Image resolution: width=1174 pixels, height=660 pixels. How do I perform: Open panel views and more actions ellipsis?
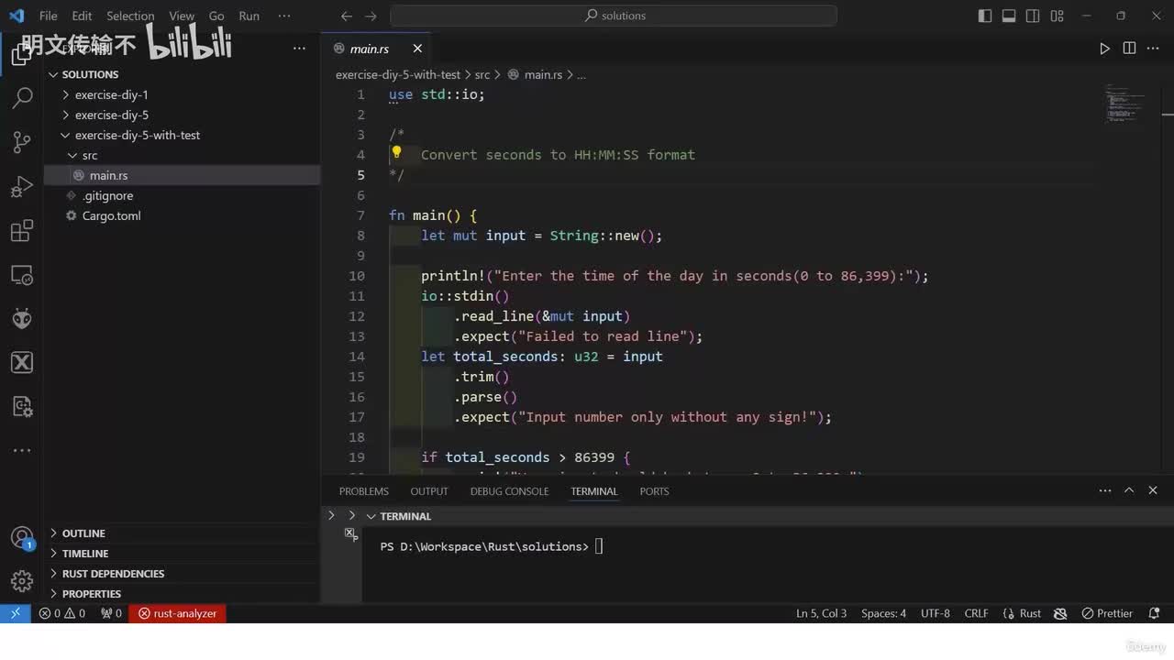(1105, 490)
